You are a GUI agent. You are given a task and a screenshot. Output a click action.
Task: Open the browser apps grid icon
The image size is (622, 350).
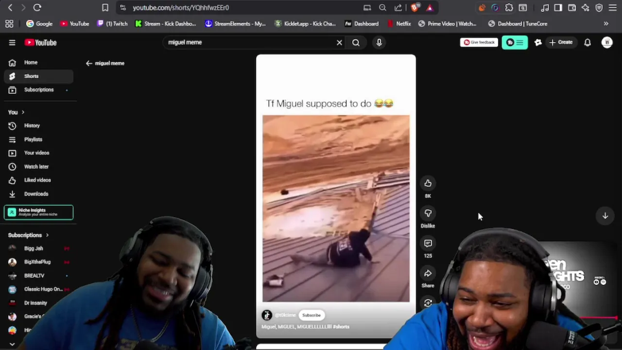[x=9, y=23]
